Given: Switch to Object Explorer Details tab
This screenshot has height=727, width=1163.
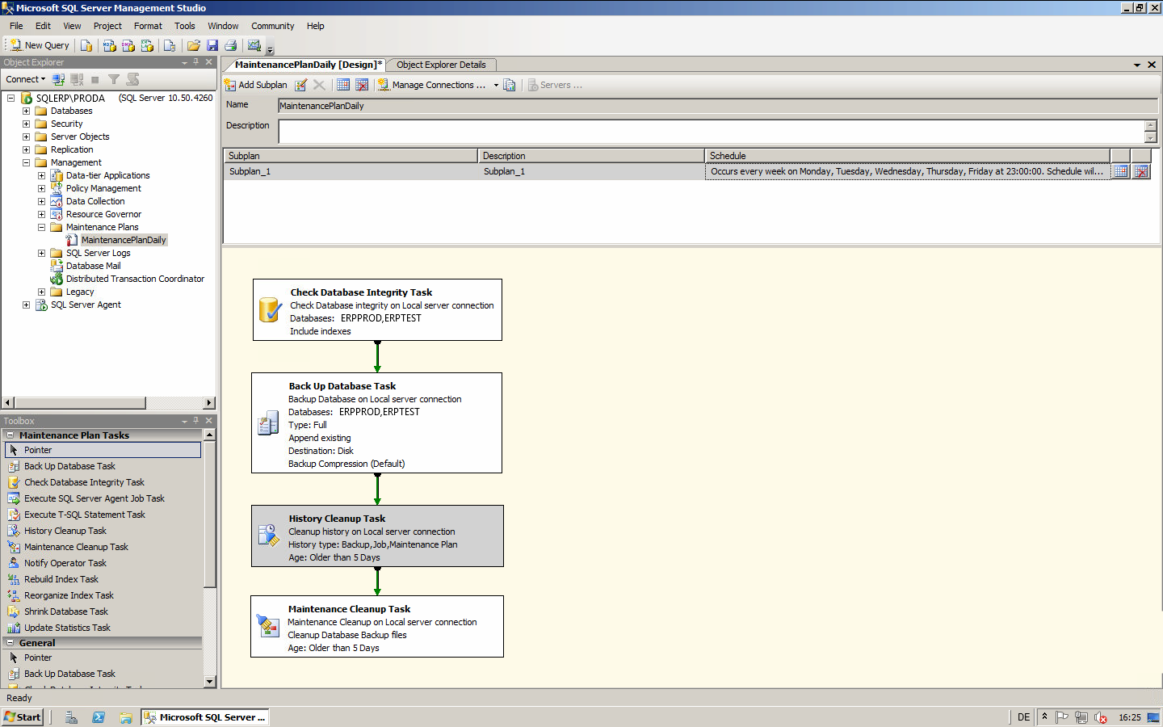Looking at the screenshot, I should [x=441, y=65].
